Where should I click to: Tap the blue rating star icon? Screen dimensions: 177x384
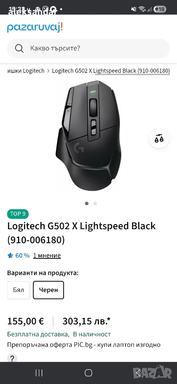[x=10, y=256]
